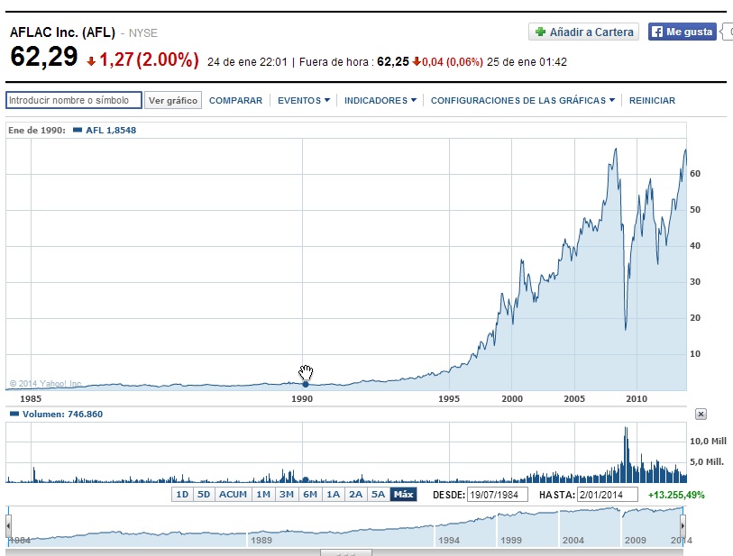Select the 5A time range

click(x=378, y=495)
